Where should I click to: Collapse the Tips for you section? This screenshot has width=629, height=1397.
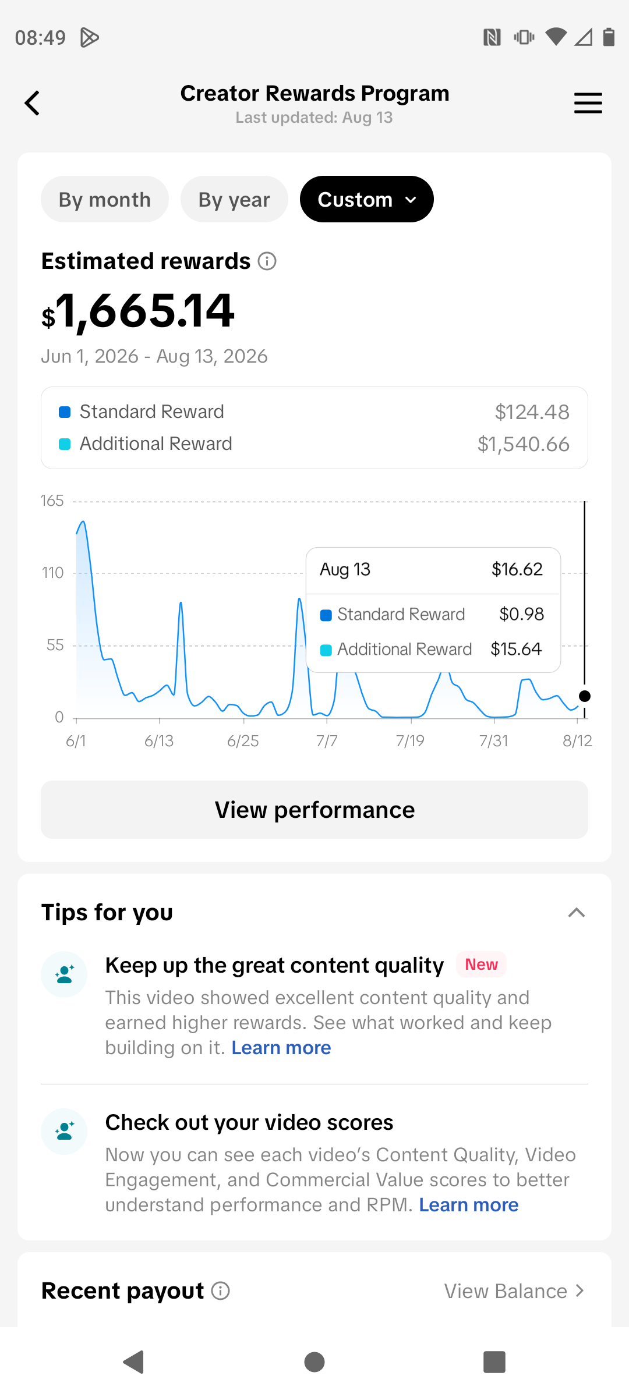click(576, 912)
